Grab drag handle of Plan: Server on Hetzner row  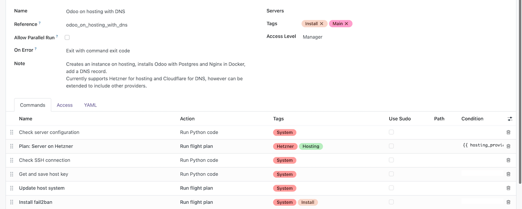click(12, 146)
